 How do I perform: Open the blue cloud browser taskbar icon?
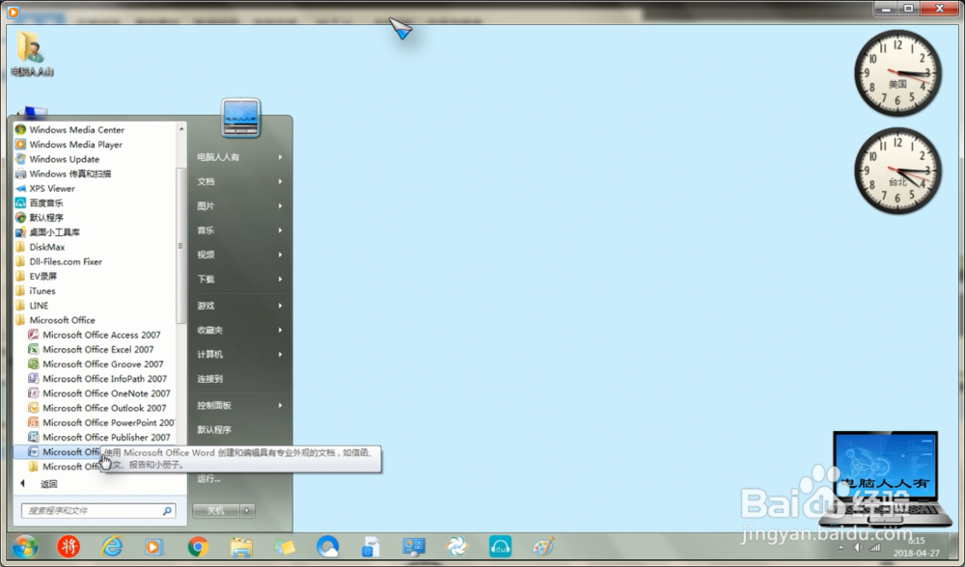[x=327, y=546]
